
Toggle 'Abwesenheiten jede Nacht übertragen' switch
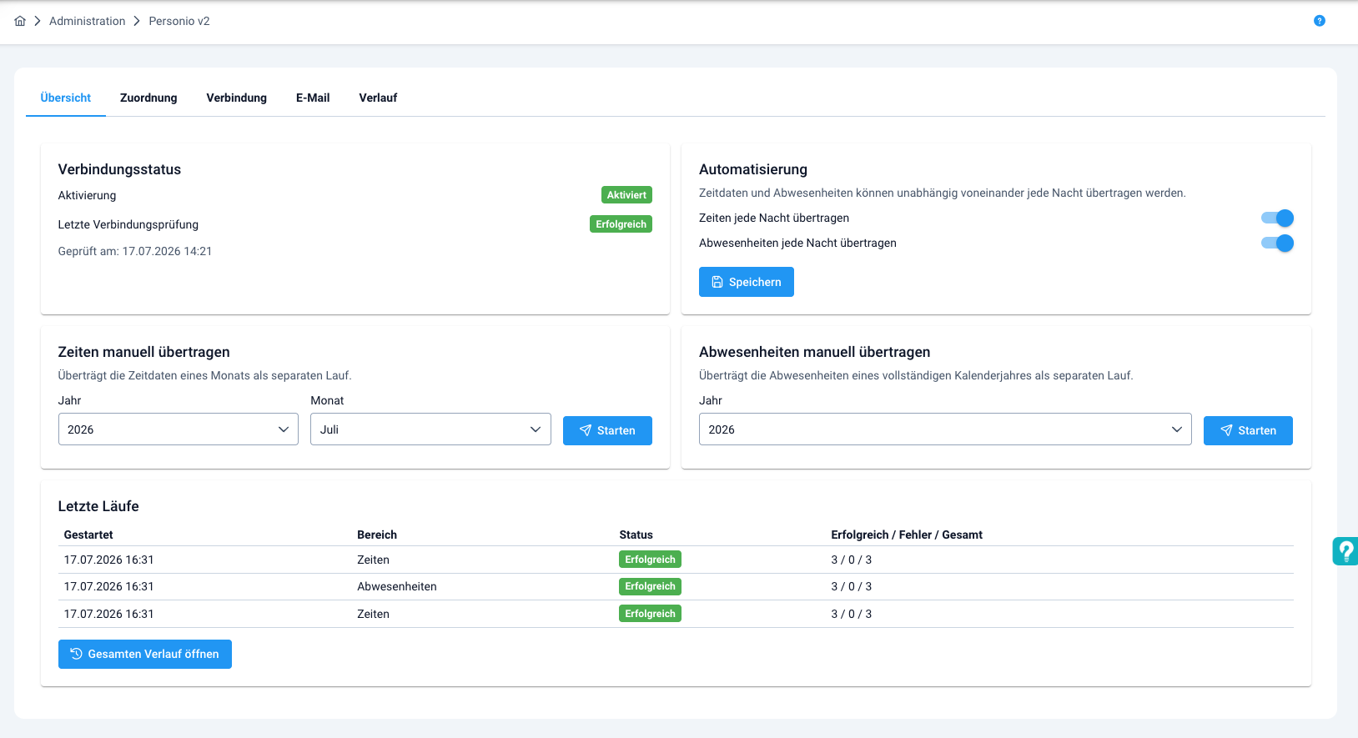click(x=1277, y=243)
